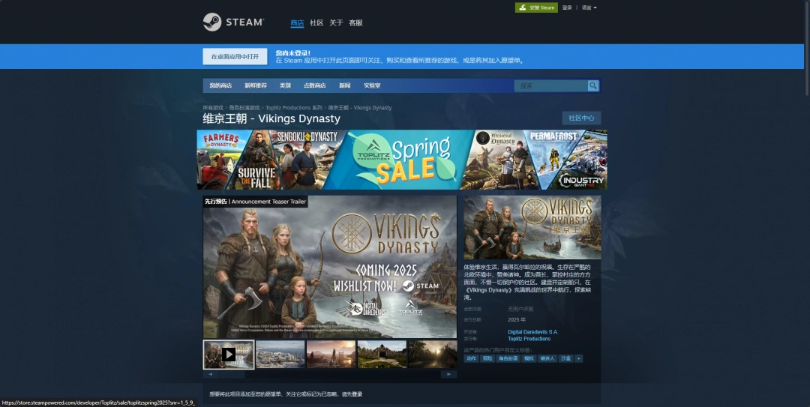Screen dimensions: 810x407
Task: Switch to the 社区 top tab
Action: [316, 22]
